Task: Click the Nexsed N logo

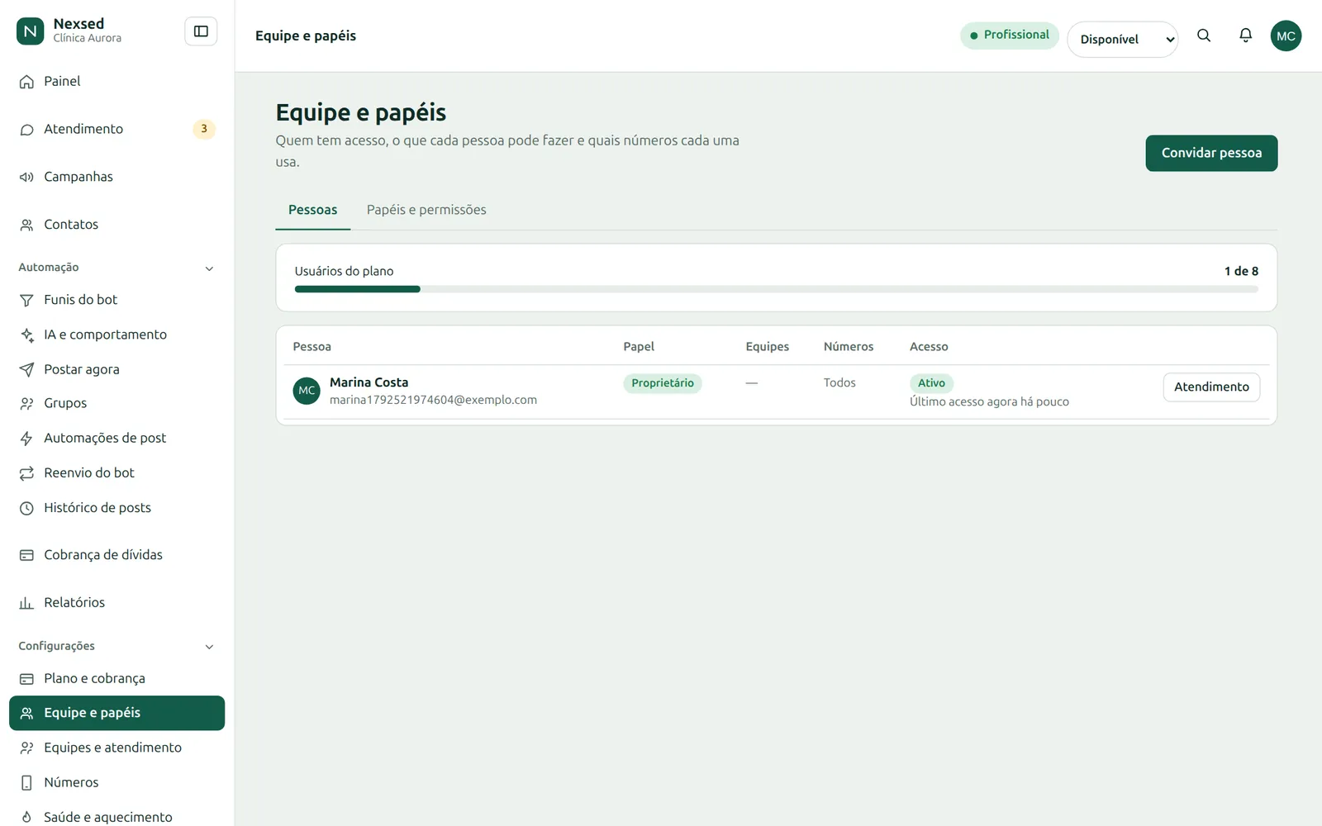Action: [31, 31]
